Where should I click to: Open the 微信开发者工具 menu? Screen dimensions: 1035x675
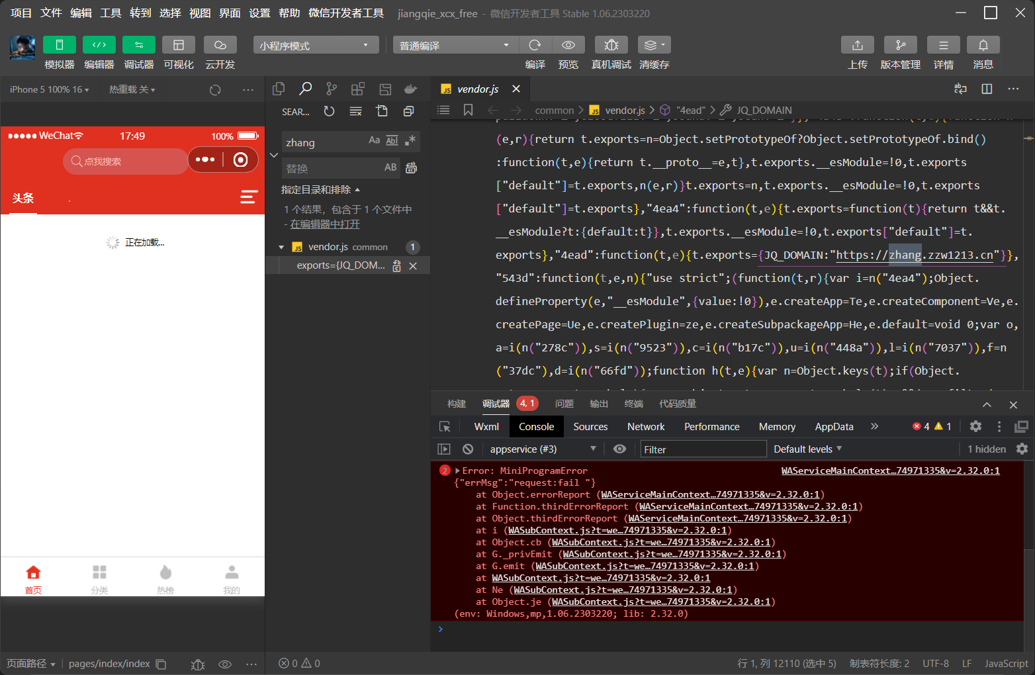click(x=346, y=13)
